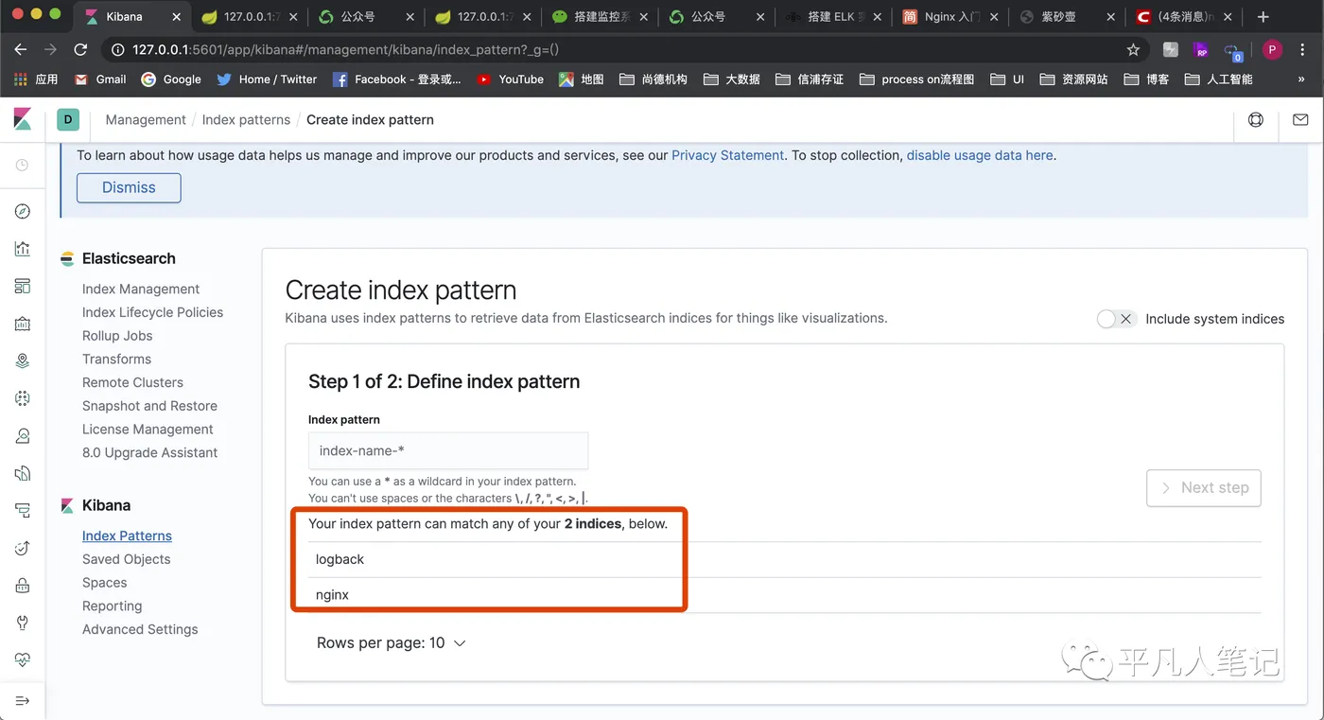Open Snapshot and Restore
Viewport: 1324px width, 720px height.
click(x=149, y=406)
